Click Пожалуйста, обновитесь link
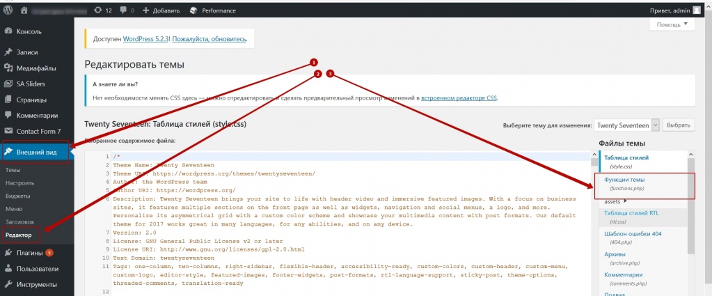Image resolution: width=712 pixels, height=296 pixels. point(209,39)
